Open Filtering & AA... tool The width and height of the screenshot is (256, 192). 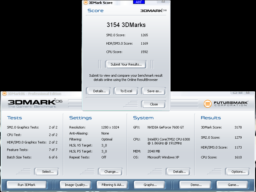(x=113, y=185)
